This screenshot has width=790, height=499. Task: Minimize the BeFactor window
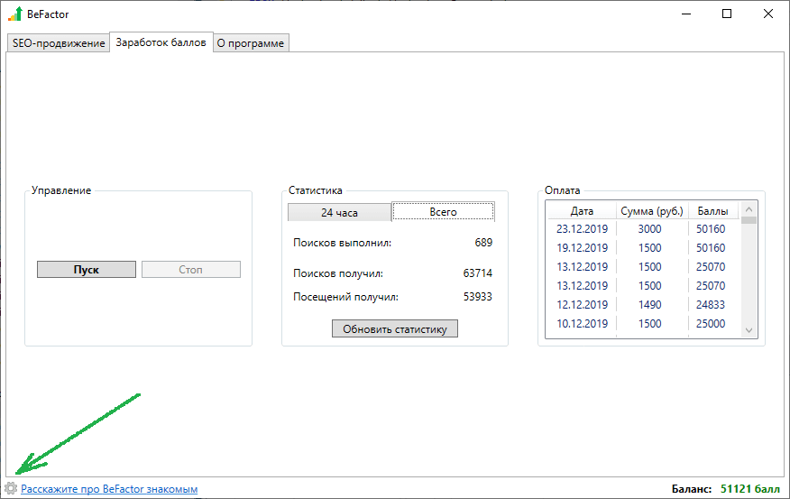point(685,14)
